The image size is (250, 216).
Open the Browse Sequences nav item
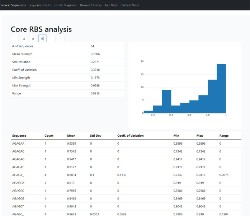(x=13, y=5)
